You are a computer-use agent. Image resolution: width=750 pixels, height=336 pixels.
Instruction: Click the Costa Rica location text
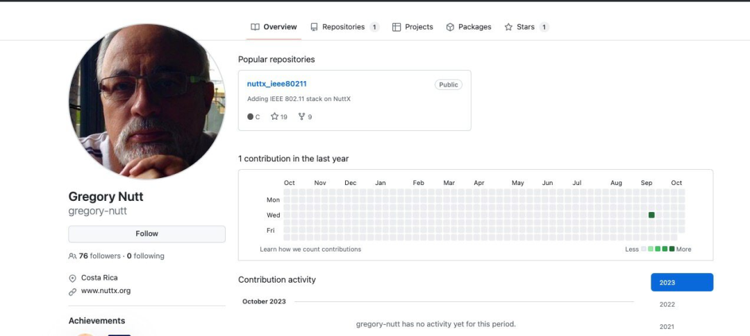[99, 278]
